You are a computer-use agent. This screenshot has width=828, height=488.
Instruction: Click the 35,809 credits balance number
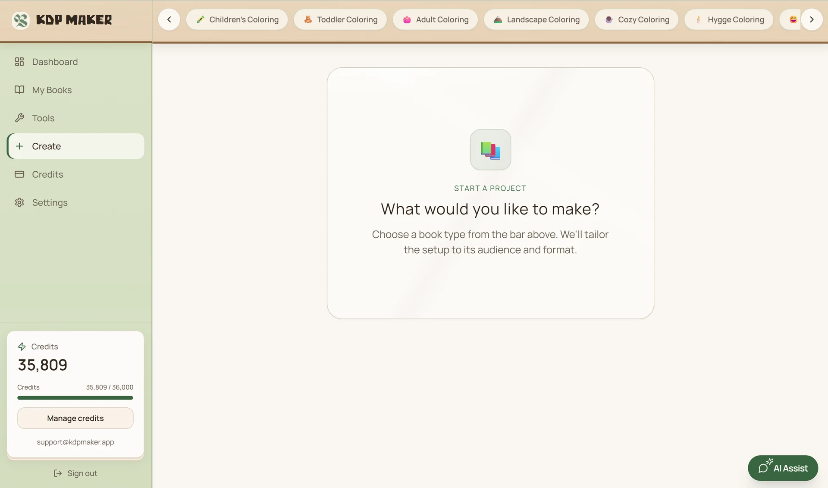click(43, 365)
